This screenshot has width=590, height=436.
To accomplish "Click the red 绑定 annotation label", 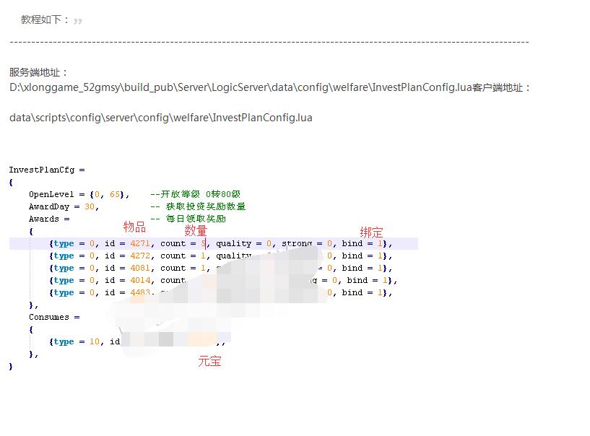I will coord(372,232).
